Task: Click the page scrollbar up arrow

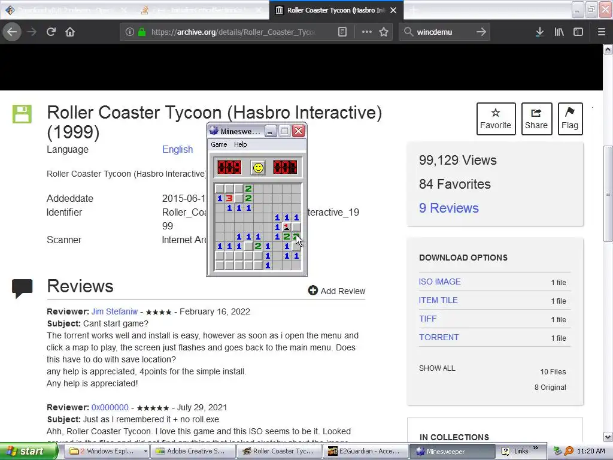Action: pos(608,49)
